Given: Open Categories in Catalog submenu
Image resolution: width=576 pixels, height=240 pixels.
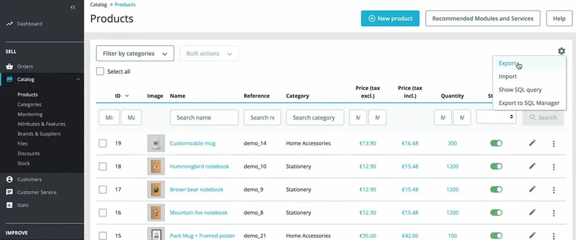Looking at the screenshot, I should point(29,104).
